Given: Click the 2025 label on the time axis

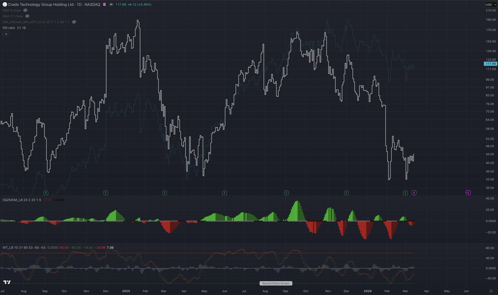Looking at the screenshot, I should [126, 292].
